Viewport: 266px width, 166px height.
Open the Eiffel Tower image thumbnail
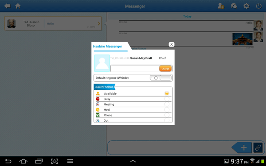[243, 39]
